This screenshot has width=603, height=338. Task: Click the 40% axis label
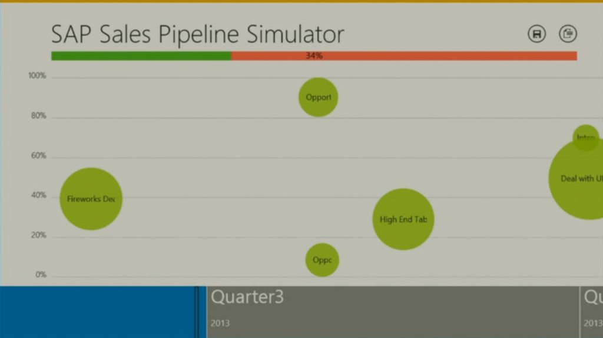pos(38,195)
